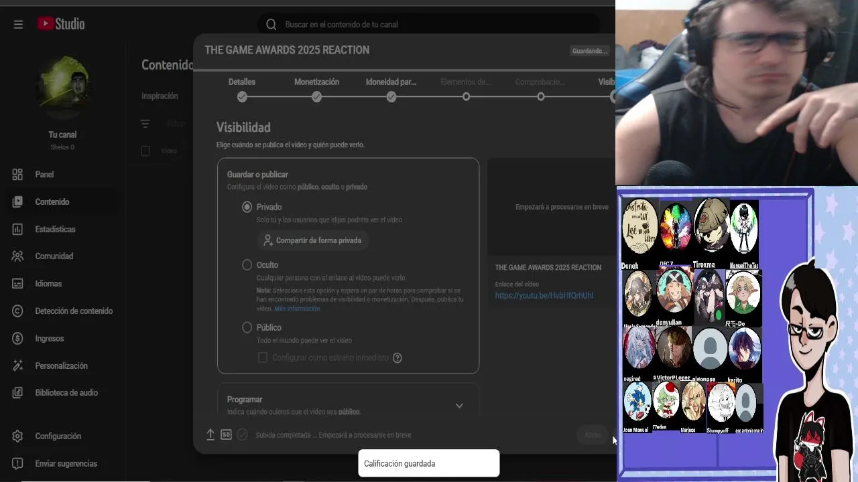The width and height of the screenshot is (858, 482).
Task: Tick the select-all checkbox beside Vídeo
Action: (x=145, y=151)
